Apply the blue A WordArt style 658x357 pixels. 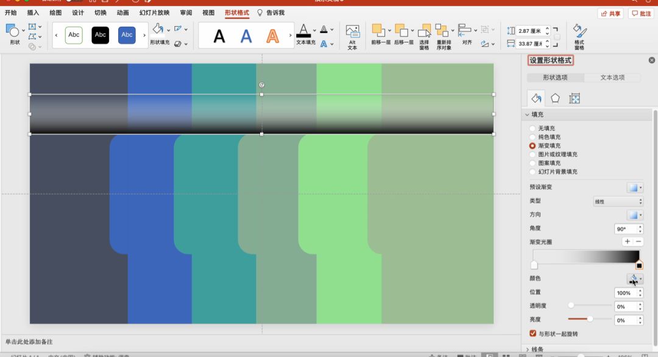(246, 36)
